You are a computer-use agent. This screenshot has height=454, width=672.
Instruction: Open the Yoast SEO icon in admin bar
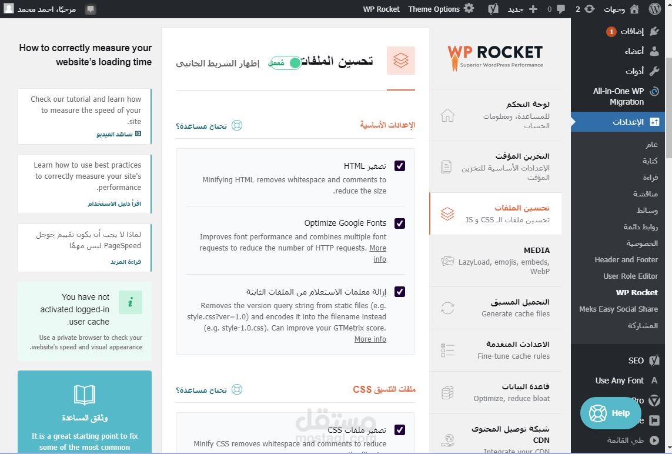[x=493, y=9]
